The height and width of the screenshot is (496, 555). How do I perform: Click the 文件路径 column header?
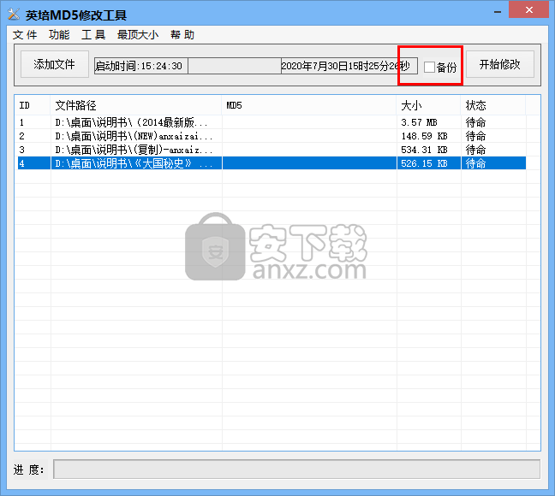point(136,105)
